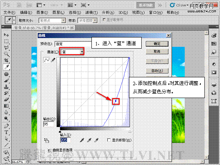Click the 取消 button in Curves dialog
The height and width of the screenshot is (165, 220).
click(157, 51)
